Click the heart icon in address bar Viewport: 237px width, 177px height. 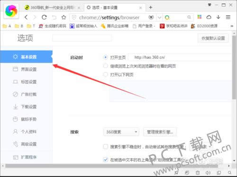(x=151, y=17)
